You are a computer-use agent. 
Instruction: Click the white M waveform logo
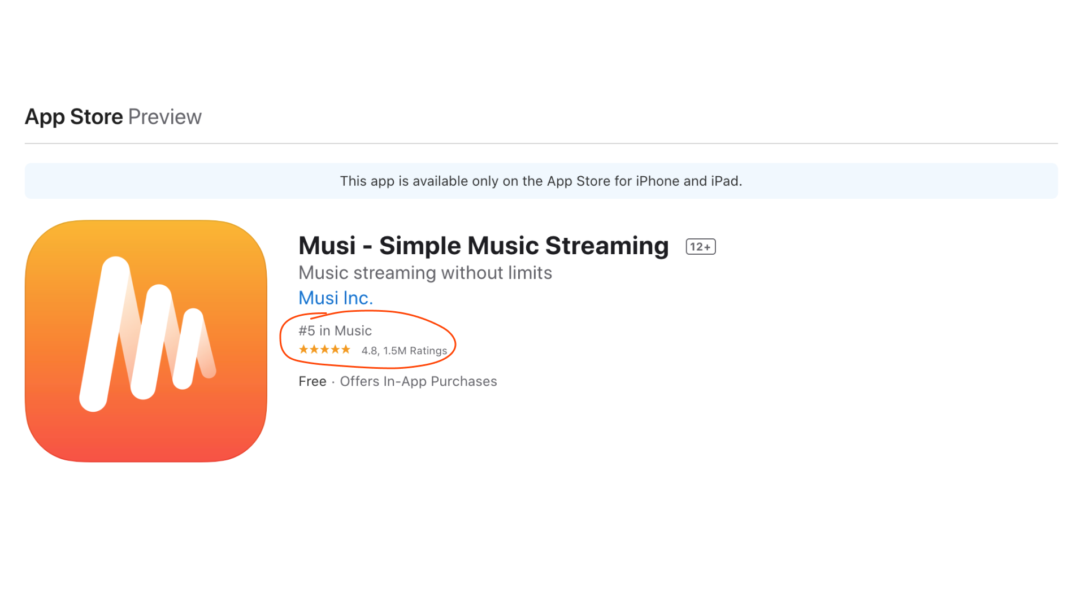[x=147, y=334]
